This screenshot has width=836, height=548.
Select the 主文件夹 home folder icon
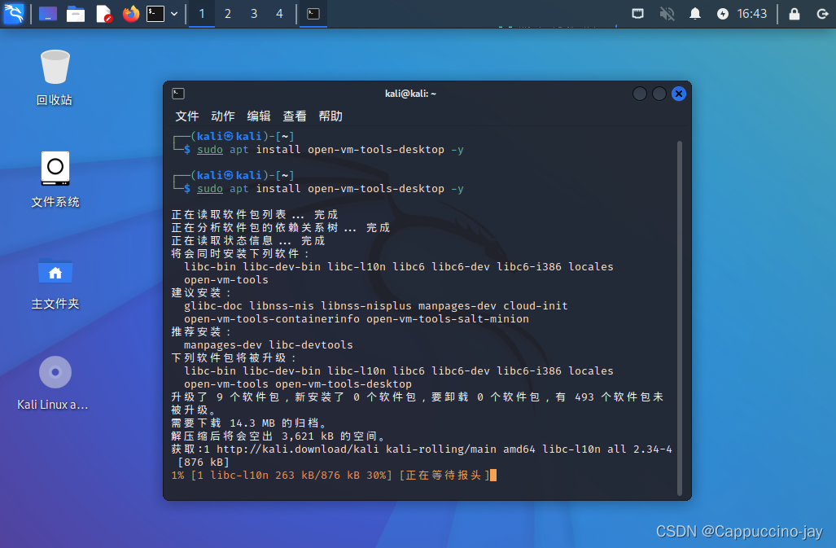(55, 283)
